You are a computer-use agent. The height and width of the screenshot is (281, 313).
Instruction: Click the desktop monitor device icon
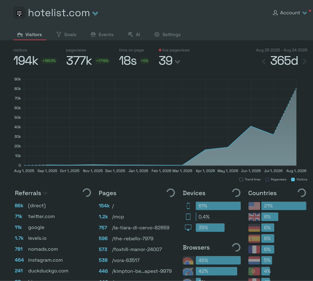tap(188, 228)
